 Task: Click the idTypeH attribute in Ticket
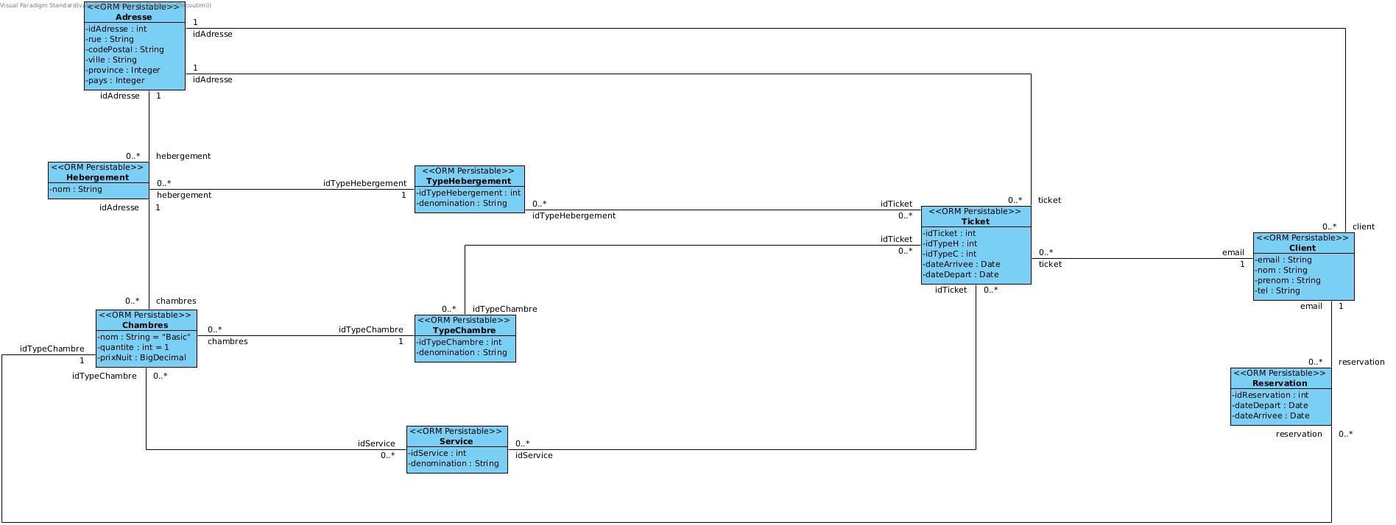pyautogui.click(x=951, y=243)
